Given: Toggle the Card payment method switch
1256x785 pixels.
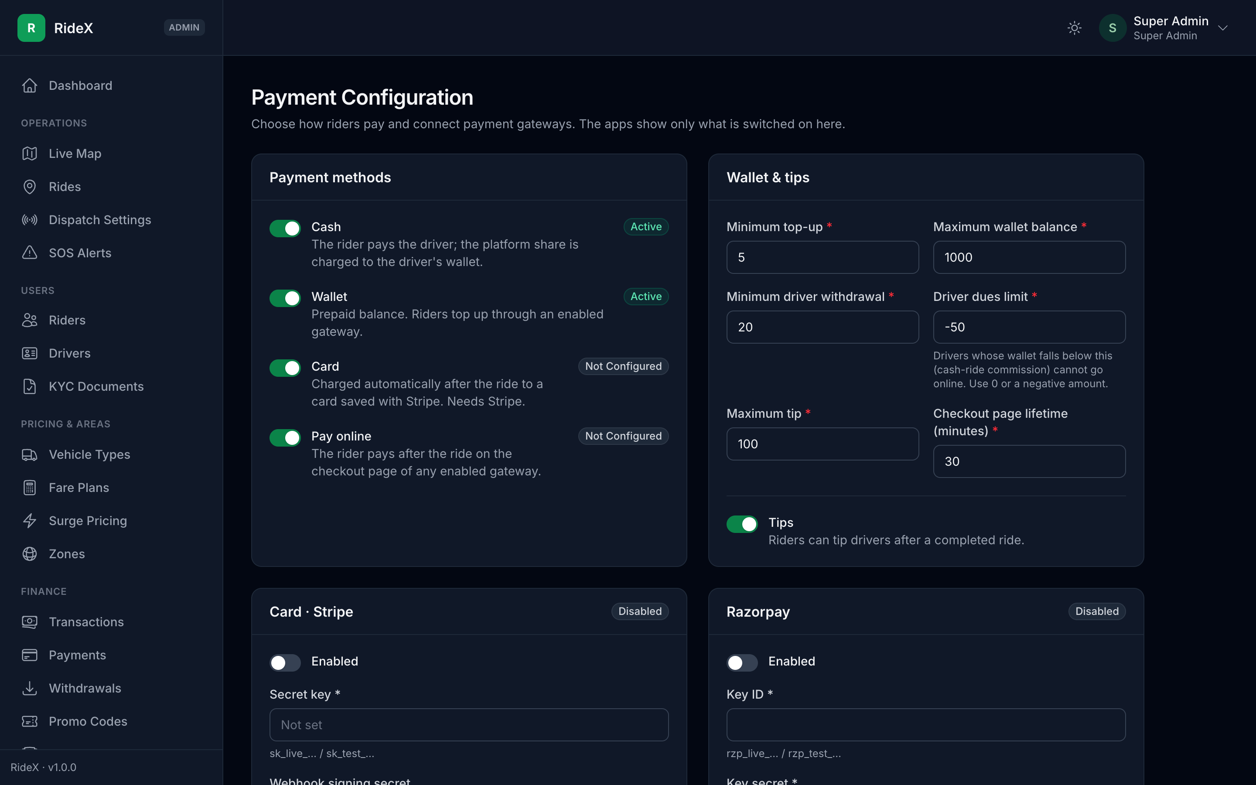Looking at the screenshot, I should (x=285, y=368).
